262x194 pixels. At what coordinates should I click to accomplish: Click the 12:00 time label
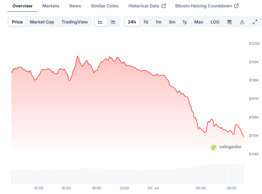tap(39, 188)
